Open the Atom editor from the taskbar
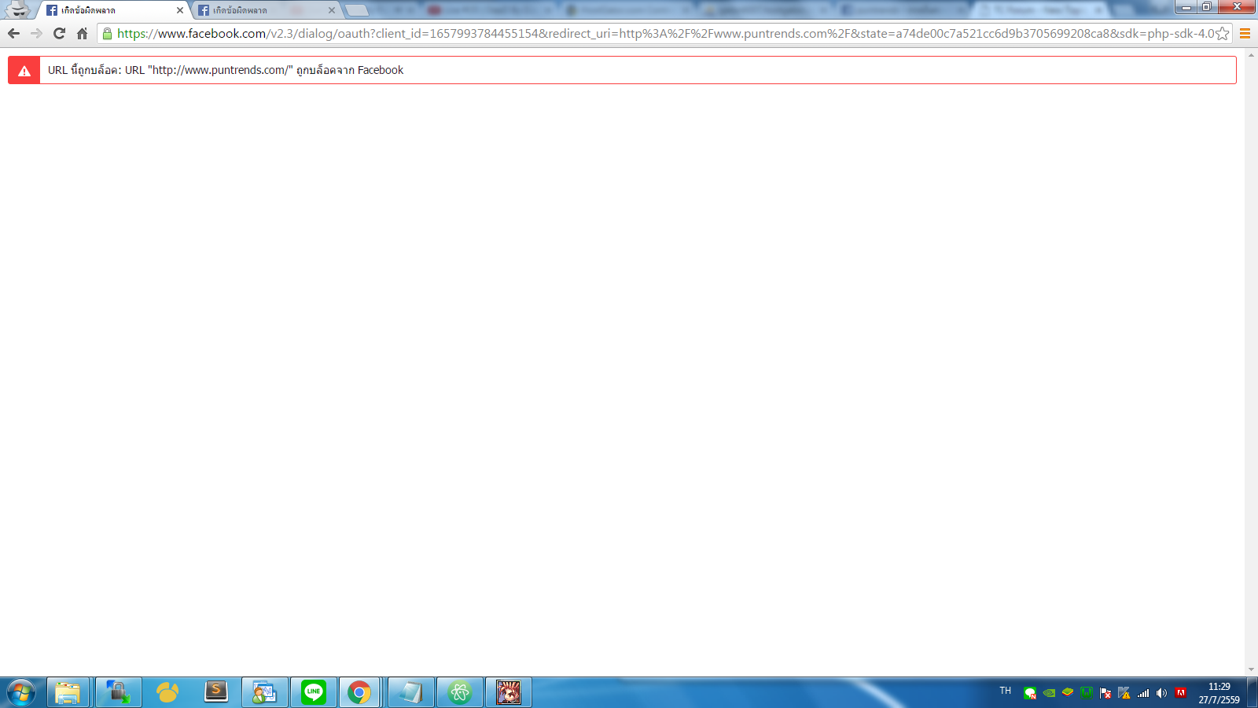 tap(460, 693)
